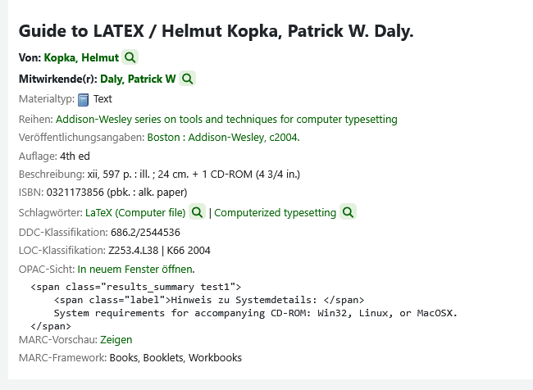The image size is (533, 390).
Task: Open contributor link Daly, Patrick W
Action: click(138, 79)
